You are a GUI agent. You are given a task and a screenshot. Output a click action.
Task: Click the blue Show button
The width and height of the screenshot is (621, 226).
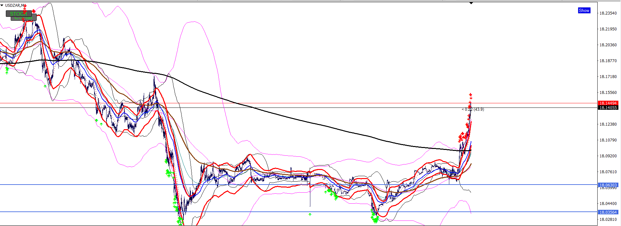coord(584,10)
